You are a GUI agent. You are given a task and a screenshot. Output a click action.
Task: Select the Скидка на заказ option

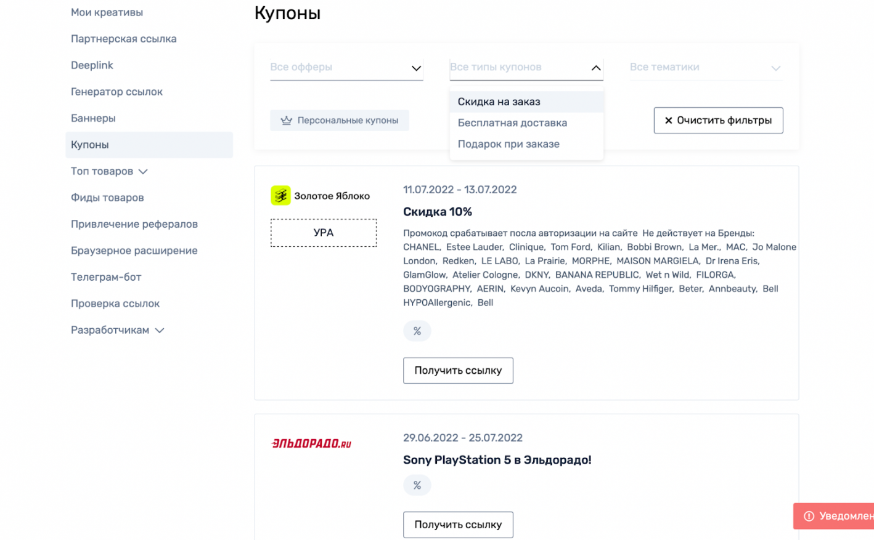pos(526,102)
